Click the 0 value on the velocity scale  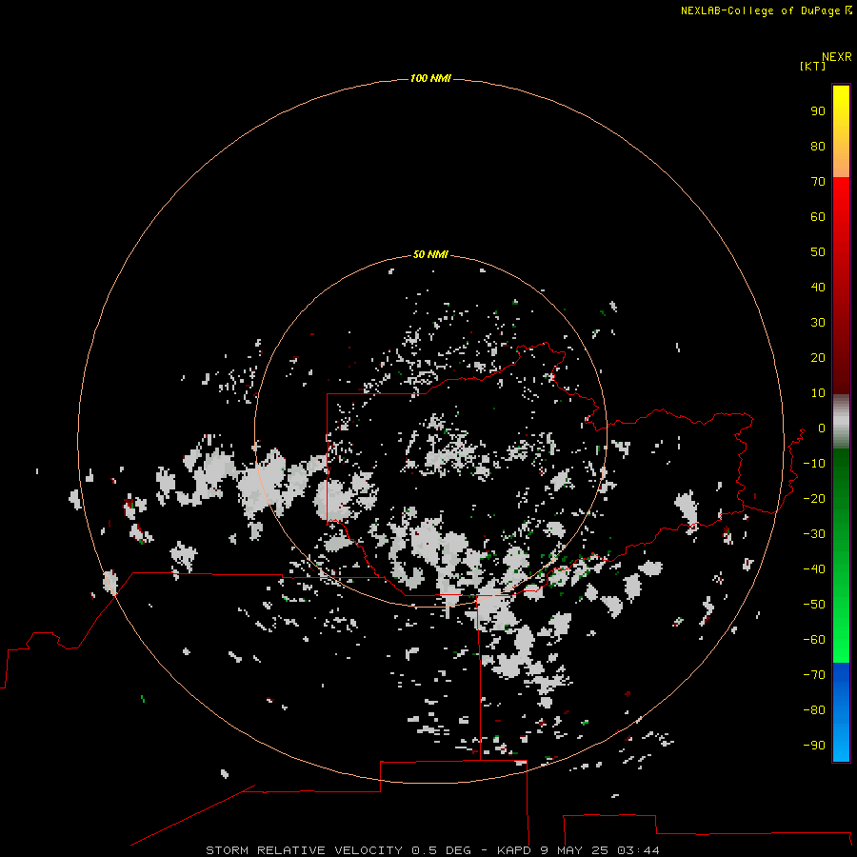click(822, 428)
